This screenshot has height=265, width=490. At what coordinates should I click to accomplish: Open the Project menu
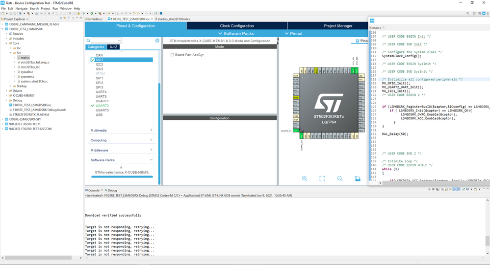45,8
